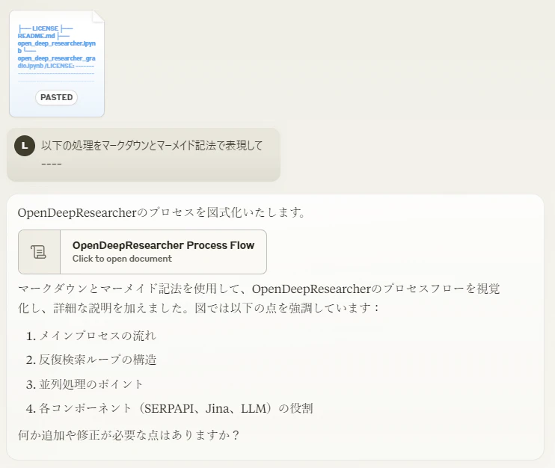Screen dimensions: 555x468
Task: Click list item '反復検索ループの構造'
Action: 98,360
